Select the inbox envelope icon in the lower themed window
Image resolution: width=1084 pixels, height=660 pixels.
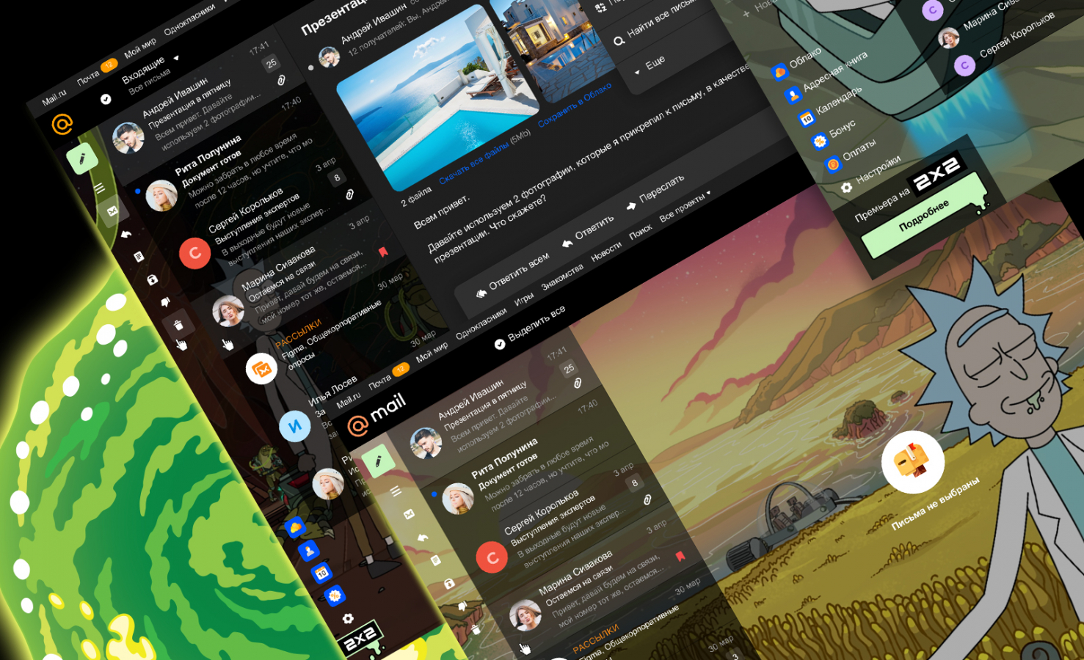click(409, 514)
